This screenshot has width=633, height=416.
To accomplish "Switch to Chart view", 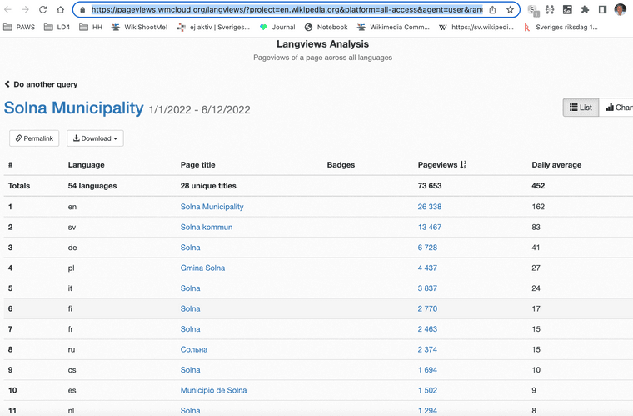I will pos(618,108).
